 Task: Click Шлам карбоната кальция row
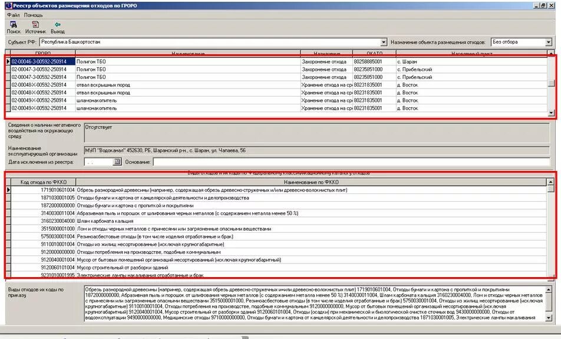[278, 221]
